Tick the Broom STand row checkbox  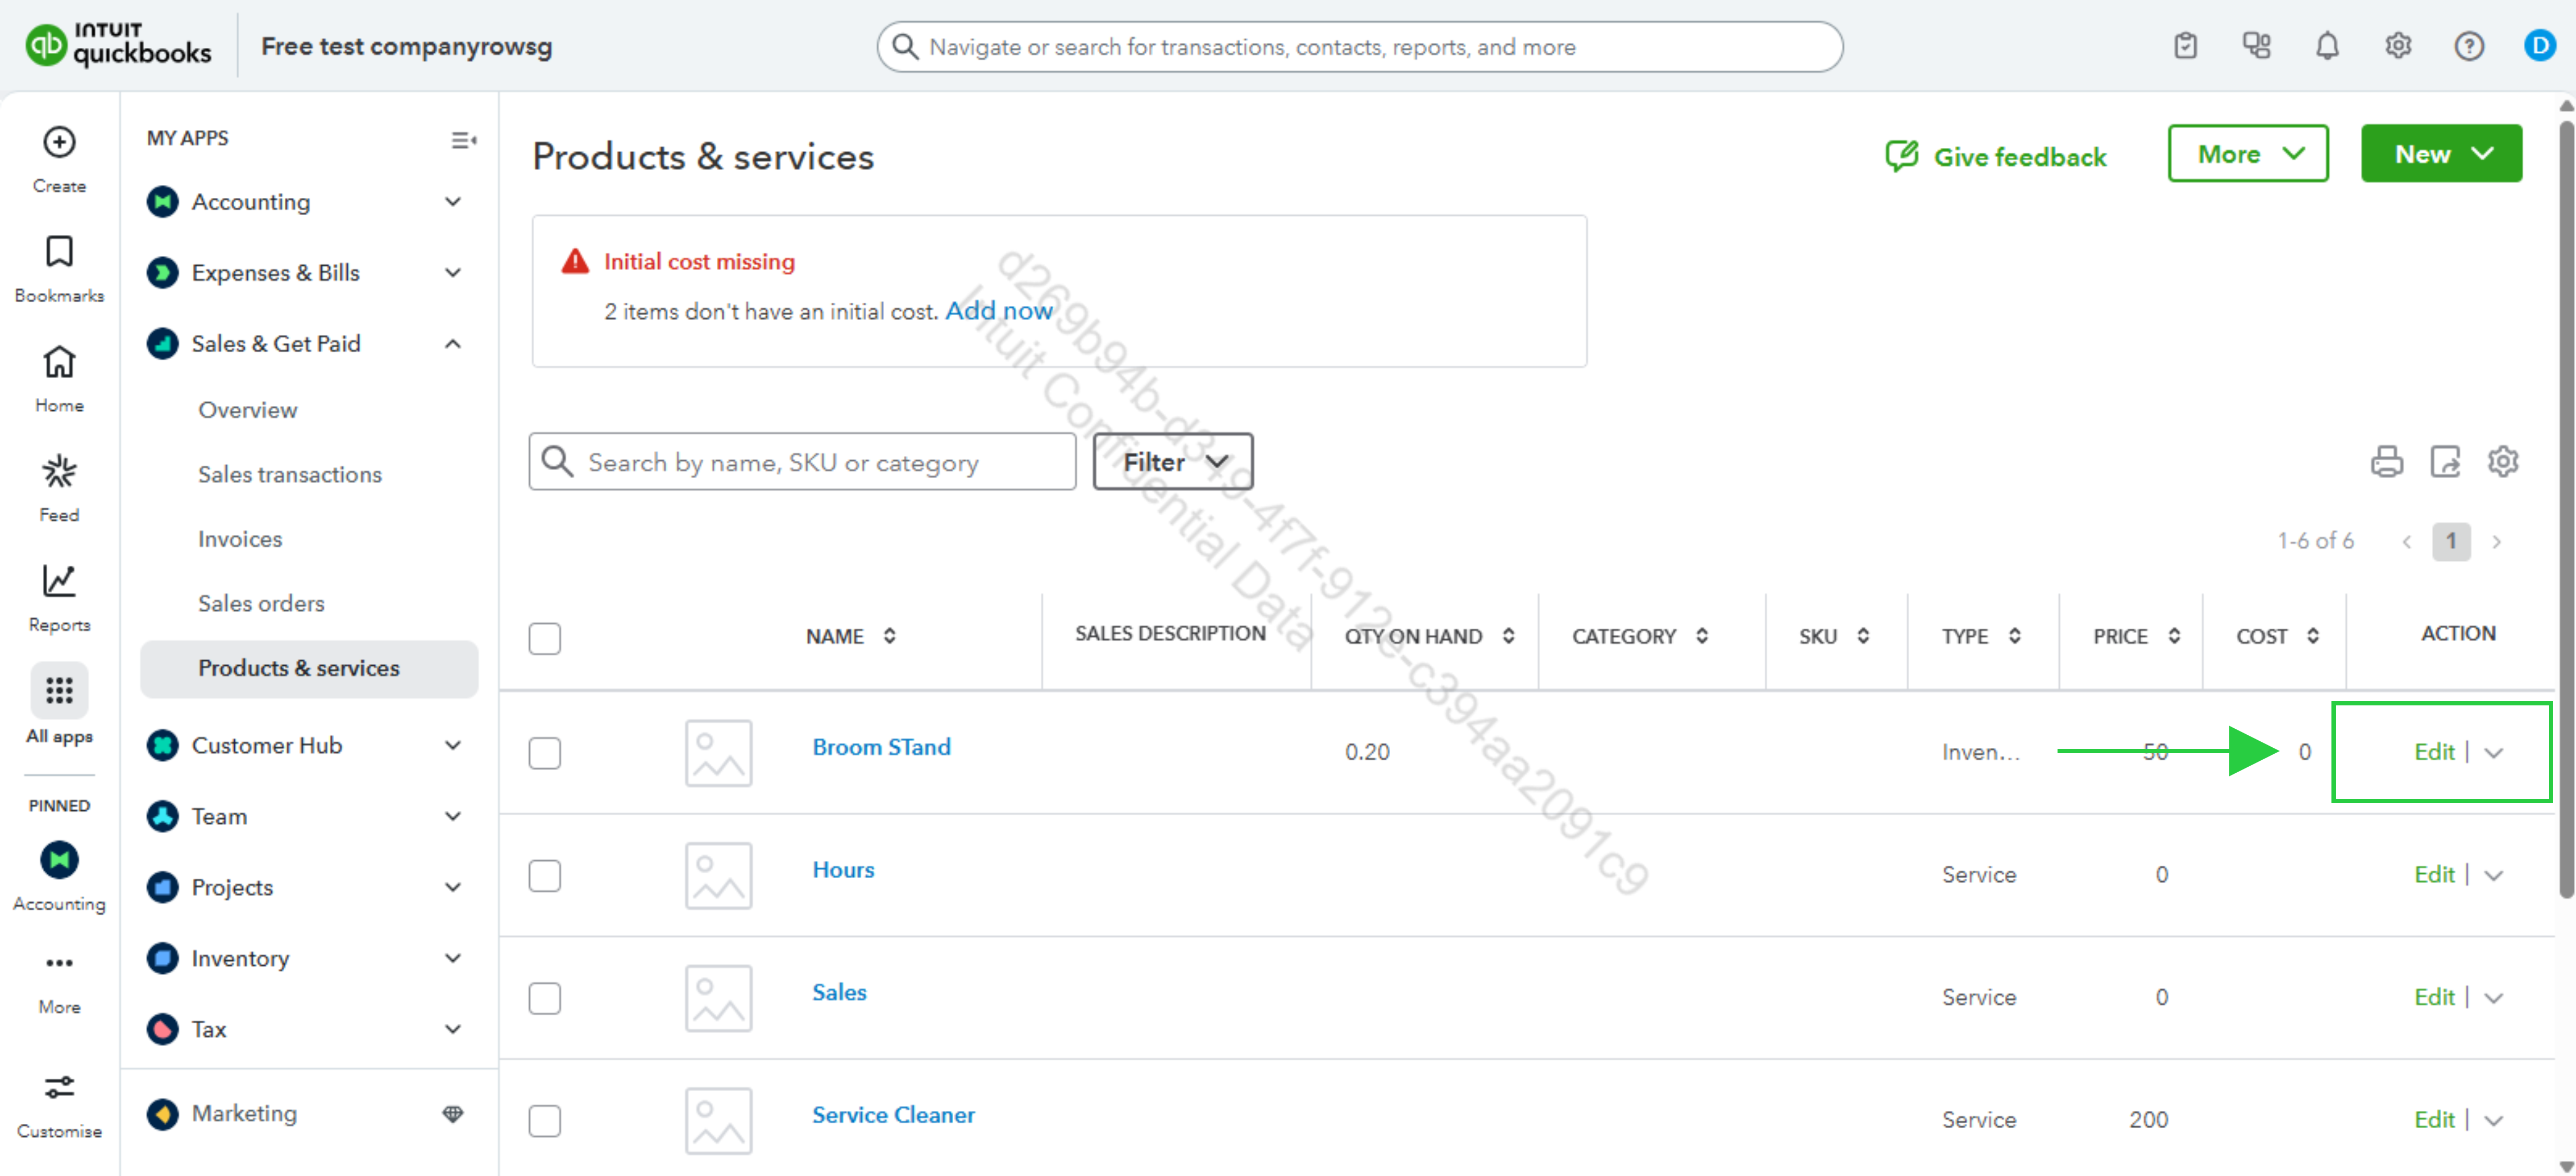544,753
